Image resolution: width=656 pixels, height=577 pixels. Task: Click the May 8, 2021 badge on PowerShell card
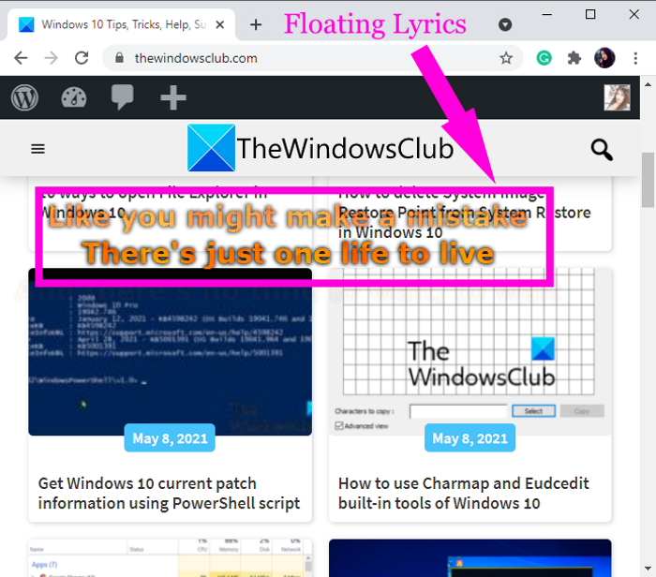tap(170, 437)
